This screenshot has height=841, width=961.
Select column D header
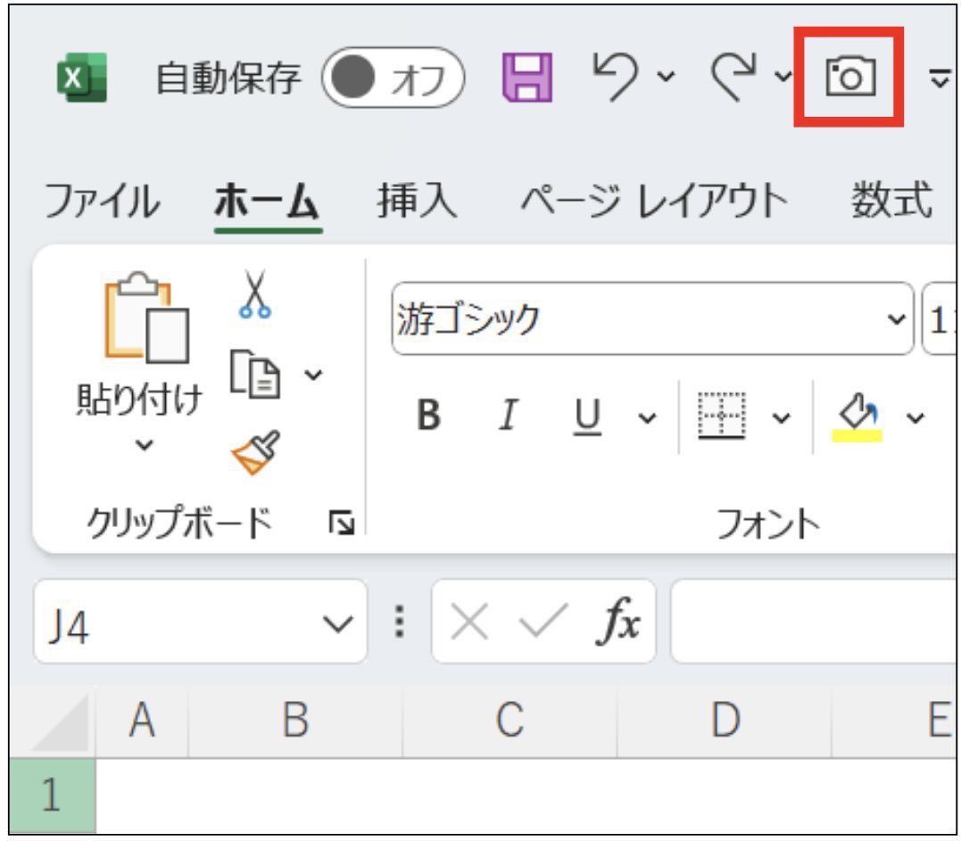pos(725,721)
